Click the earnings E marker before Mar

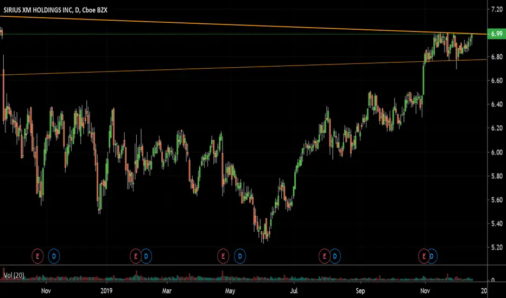point(136,256)
